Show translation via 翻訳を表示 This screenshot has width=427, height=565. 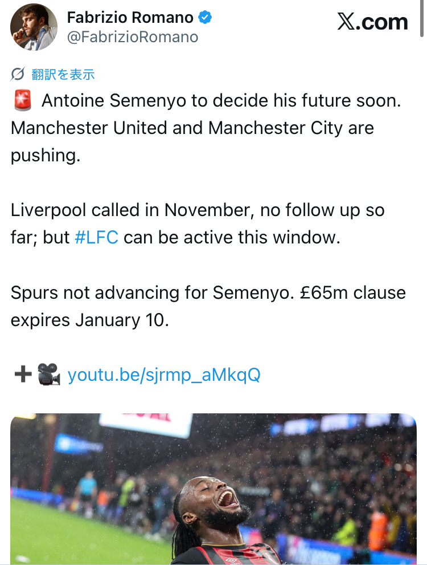(63, 74)
